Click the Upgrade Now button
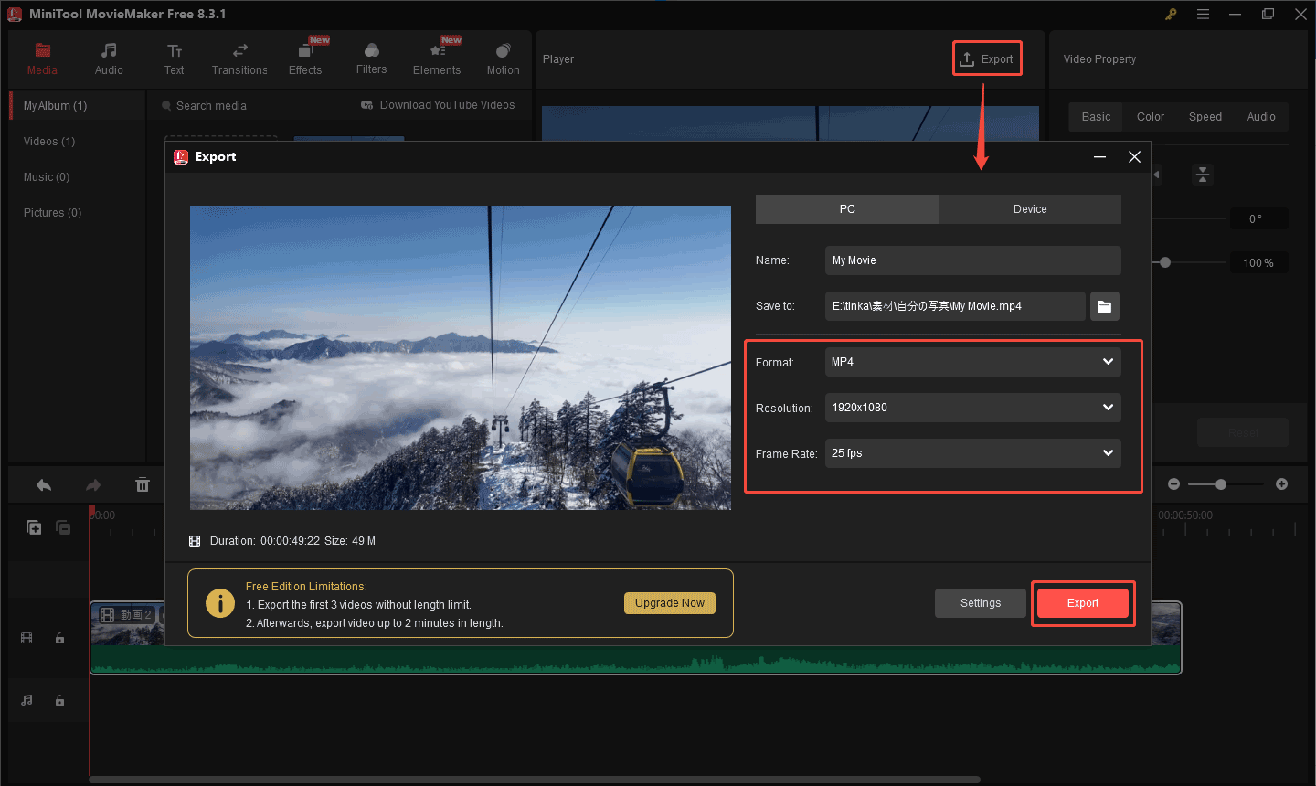The width and height of the screenshot is (1316, 786). click(670, 603)
